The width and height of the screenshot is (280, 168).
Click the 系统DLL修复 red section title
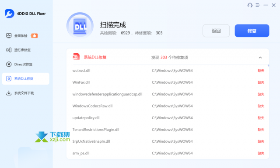[x=95, y=57]
